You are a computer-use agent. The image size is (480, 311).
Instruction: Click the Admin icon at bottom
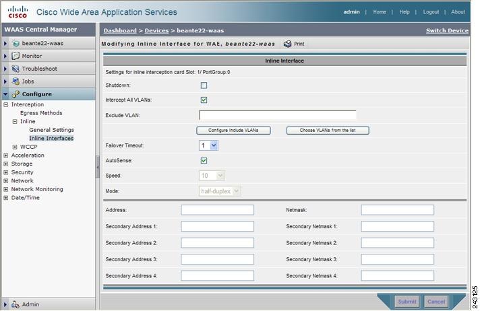pos(16,304)
